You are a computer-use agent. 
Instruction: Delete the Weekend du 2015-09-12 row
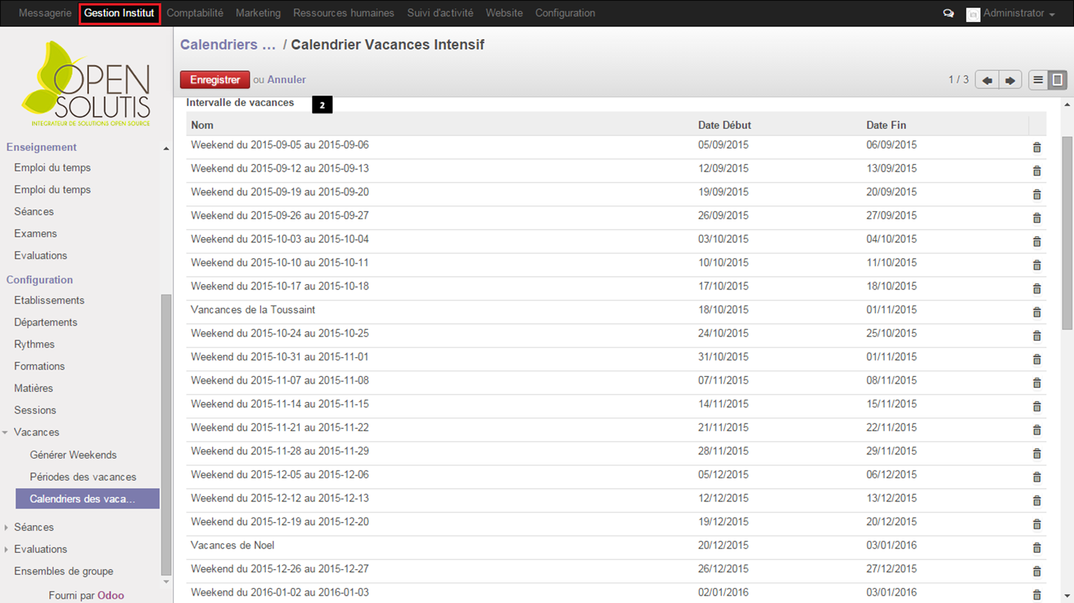[1036, 171]
